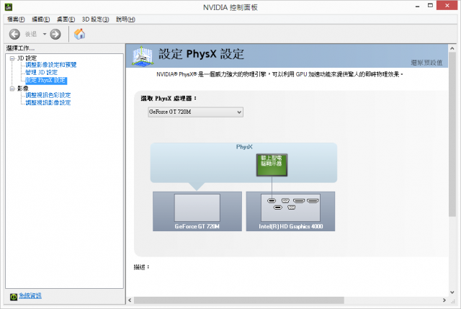Open the 說明(H) menu
461x309 pixels.
click(125, 19)
